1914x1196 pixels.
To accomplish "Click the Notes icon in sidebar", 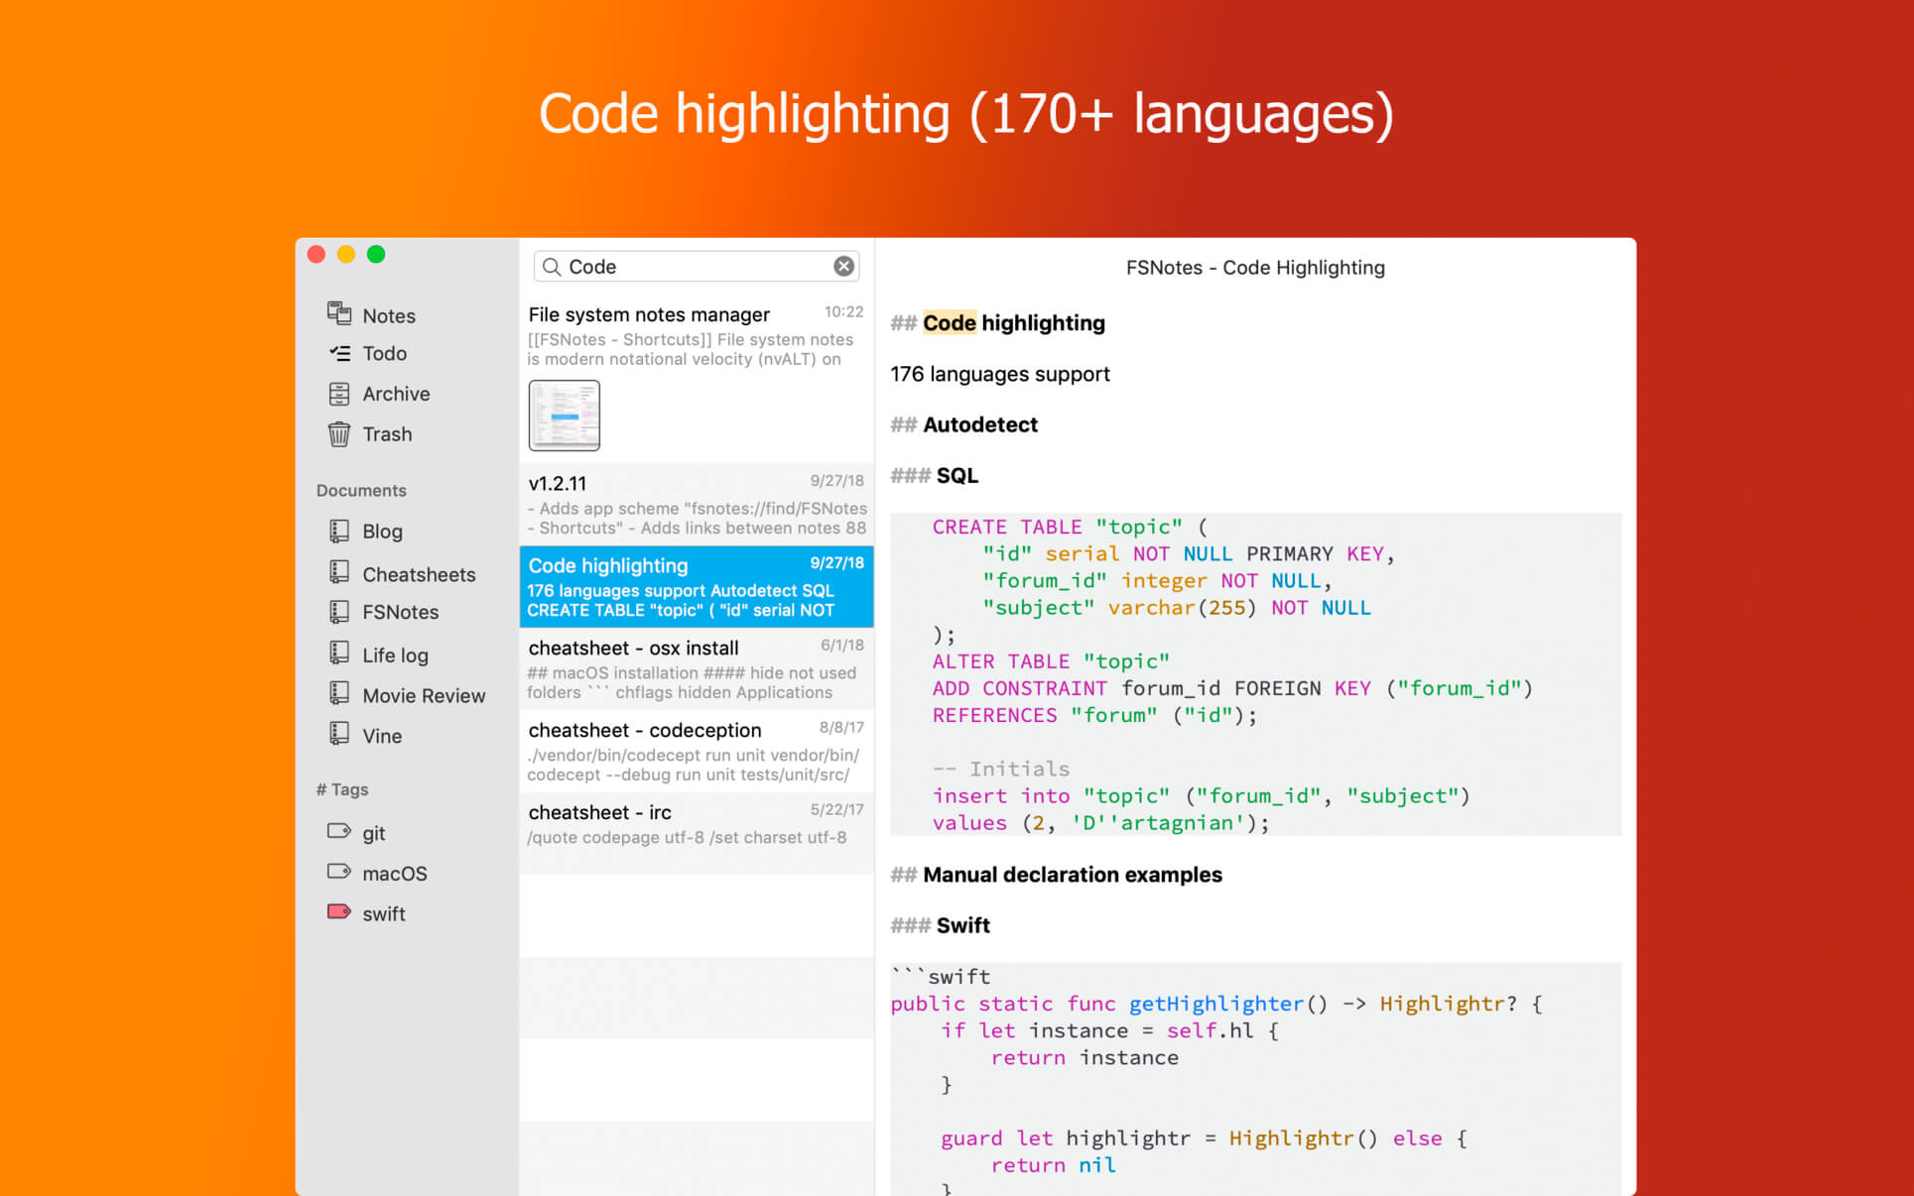I will click(x=339, y=314).
